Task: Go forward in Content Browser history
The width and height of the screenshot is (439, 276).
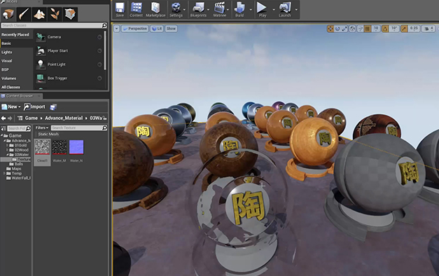Action: [x=10, y=118]
